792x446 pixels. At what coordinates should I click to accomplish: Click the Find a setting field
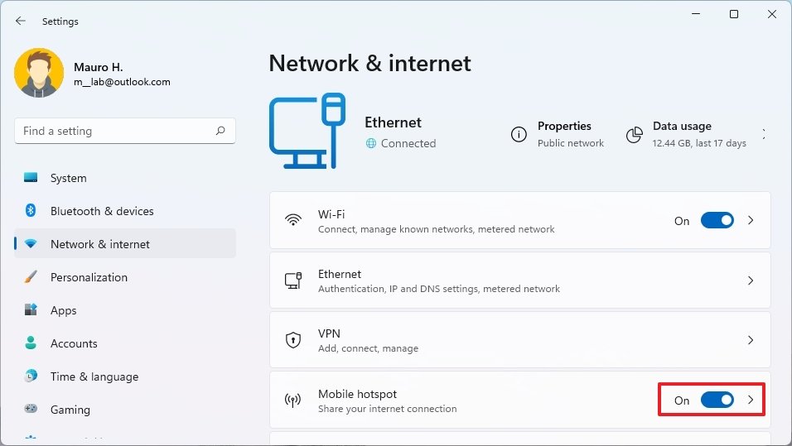[x=116, y=131]
